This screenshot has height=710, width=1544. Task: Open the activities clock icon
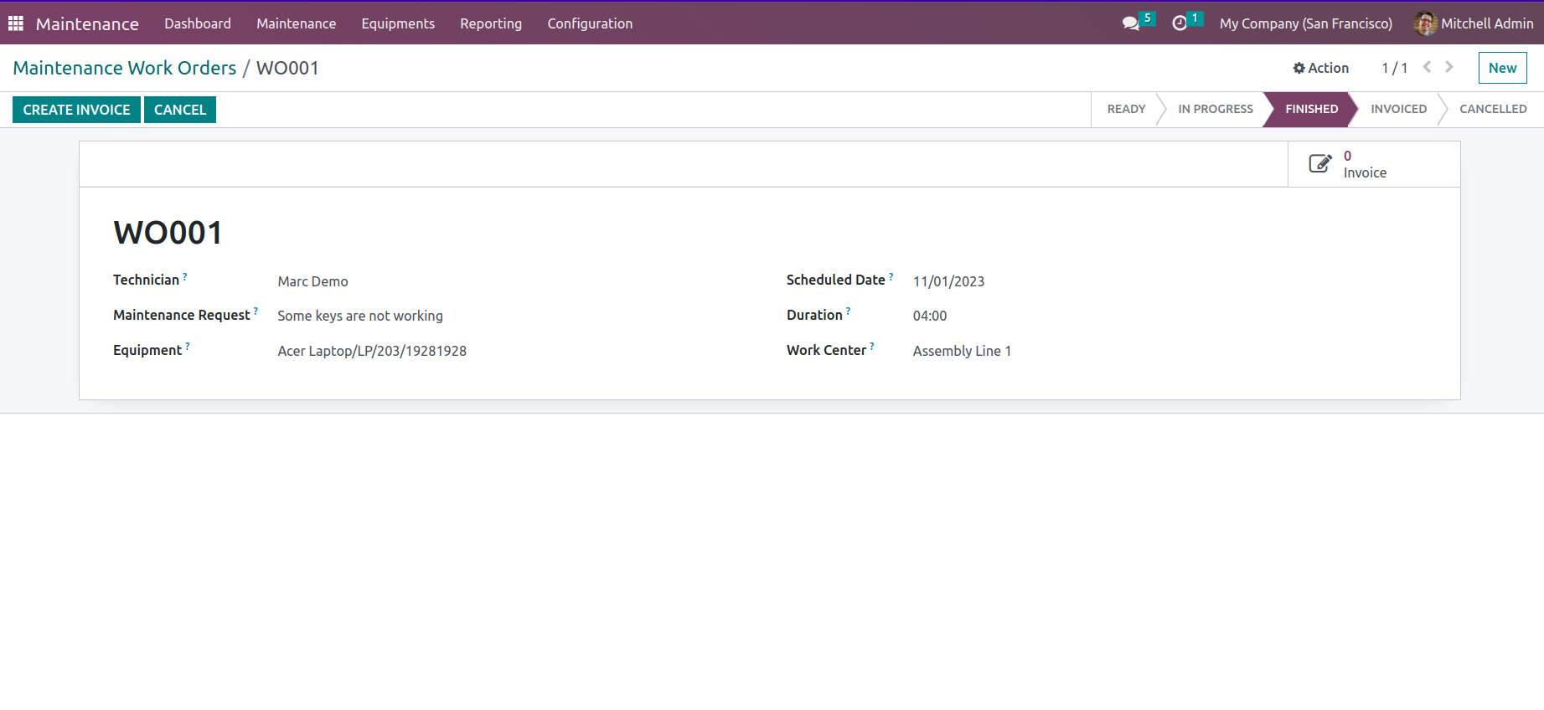click(1180, 23)
